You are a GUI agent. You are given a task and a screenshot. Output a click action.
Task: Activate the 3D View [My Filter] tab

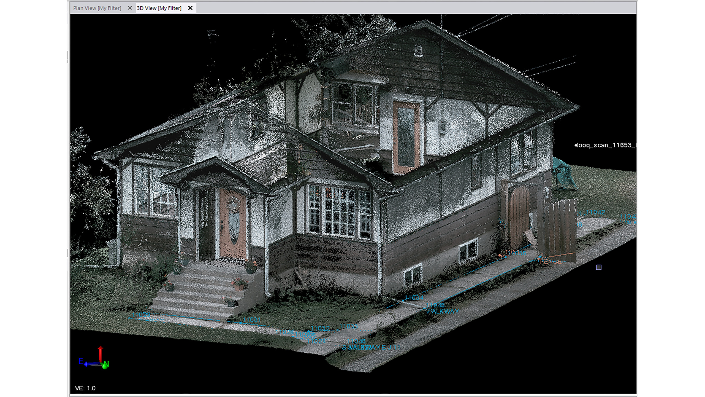pos(159,8)
